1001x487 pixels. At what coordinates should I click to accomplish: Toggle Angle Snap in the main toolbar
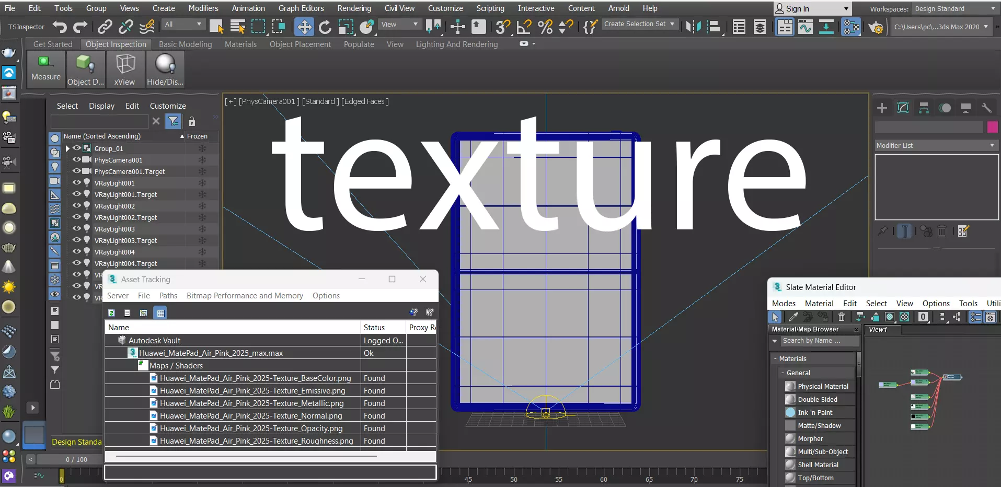524,27
